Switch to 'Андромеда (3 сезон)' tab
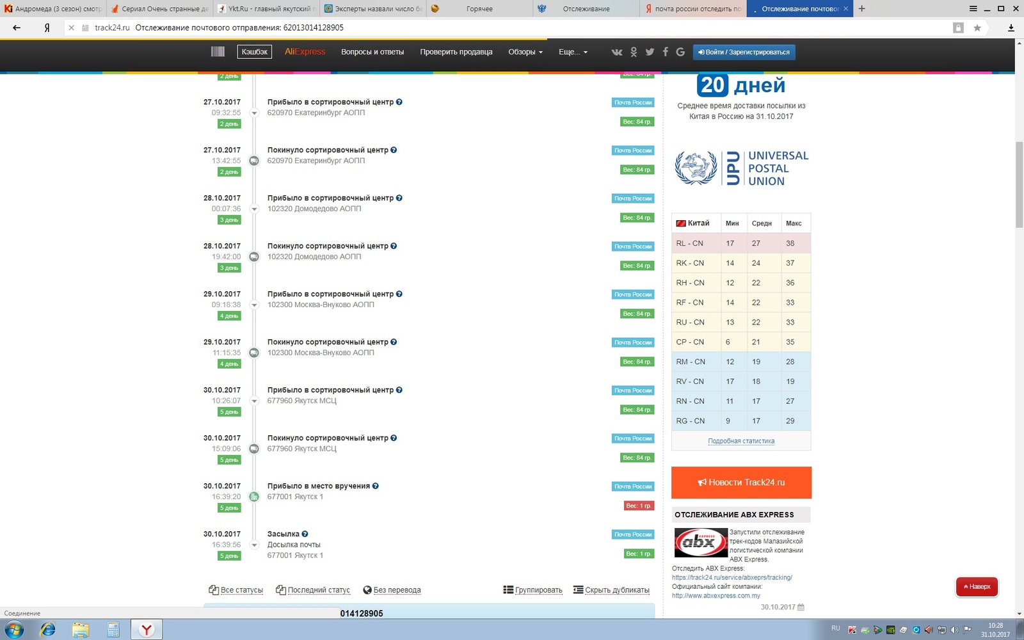Viewport: 1024px width, 640px height. tap(52, 8)
